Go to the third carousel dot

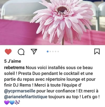(53, 52)
